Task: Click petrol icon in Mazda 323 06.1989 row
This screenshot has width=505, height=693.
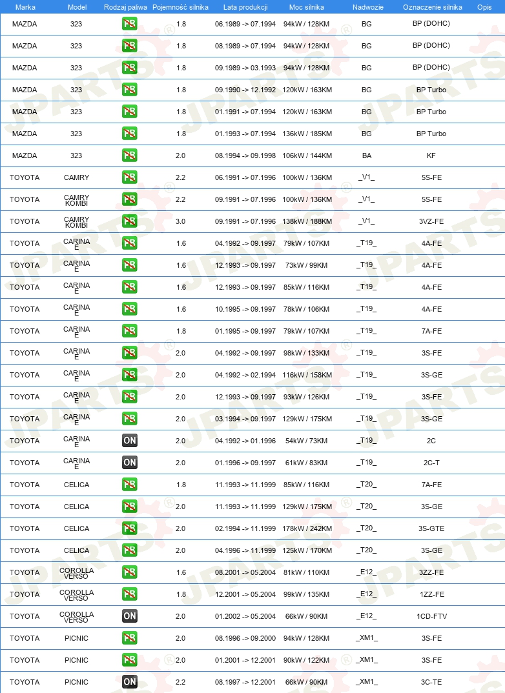Action: (130, 24)
